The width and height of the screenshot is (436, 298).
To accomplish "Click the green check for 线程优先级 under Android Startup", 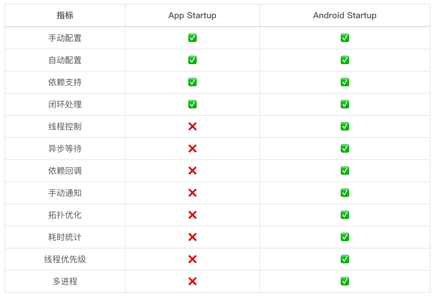I will click(x=345, y=259).
